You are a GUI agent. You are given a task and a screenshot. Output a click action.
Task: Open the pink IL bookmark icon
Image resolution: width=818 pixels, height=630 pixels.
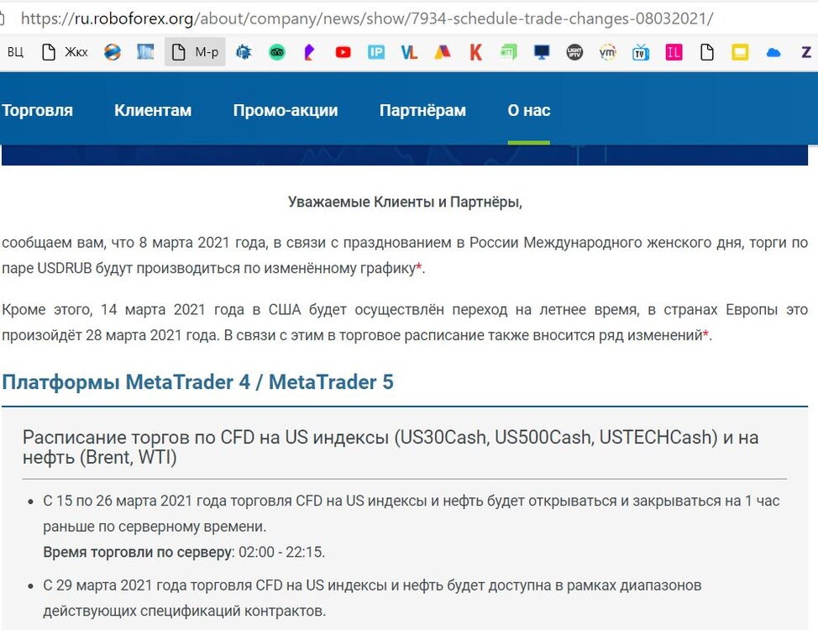click(674, 52)
